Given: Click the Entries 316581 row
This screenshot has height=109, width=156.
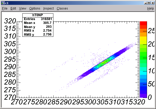Looking at the screenshot, I should pyautogui.click(x=38, y=19).
